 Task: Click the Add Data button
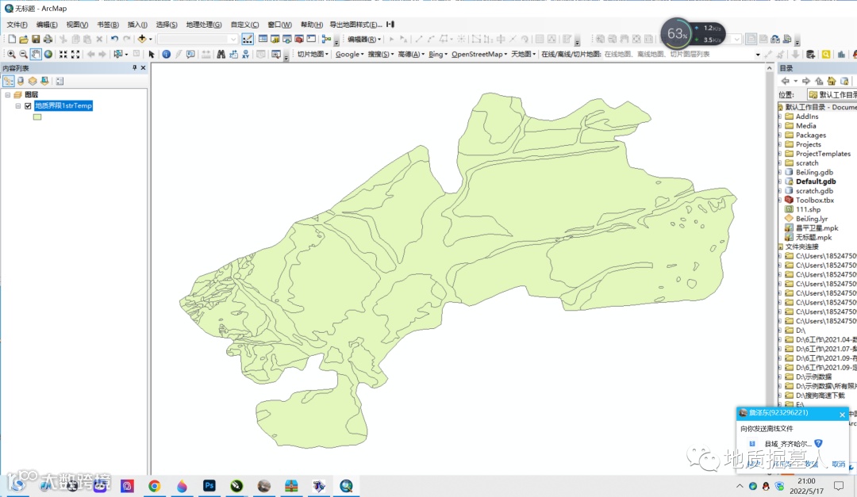pyautogui.click(x=142, y=39)
